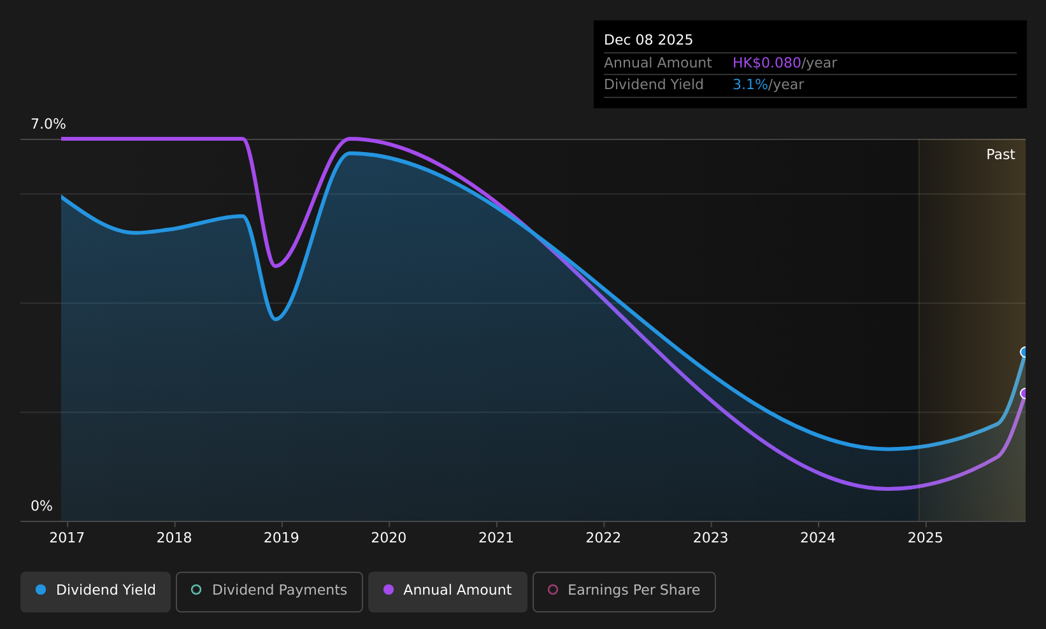Enable the Dividend Payments legend series
Screen dimensions: 1046x629
(x=269, y=592)
